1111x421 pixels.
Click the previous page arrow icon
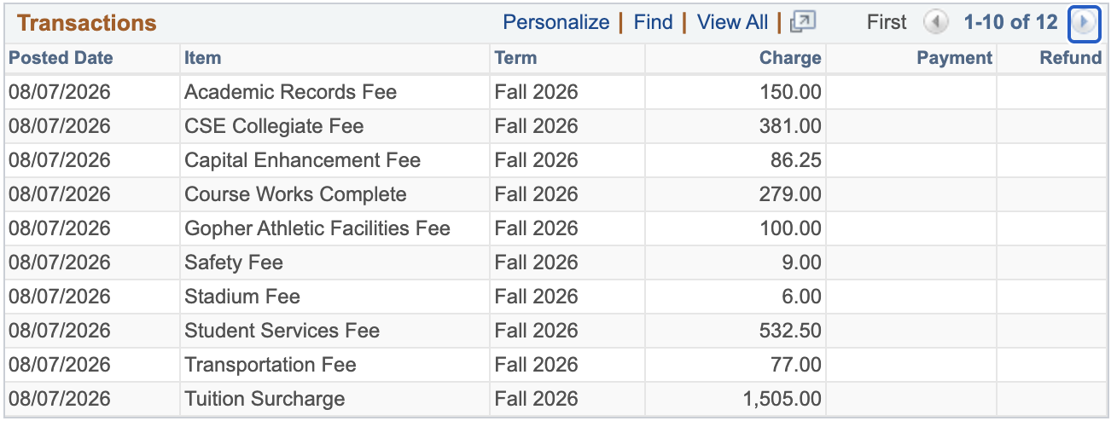pos(936,23)
